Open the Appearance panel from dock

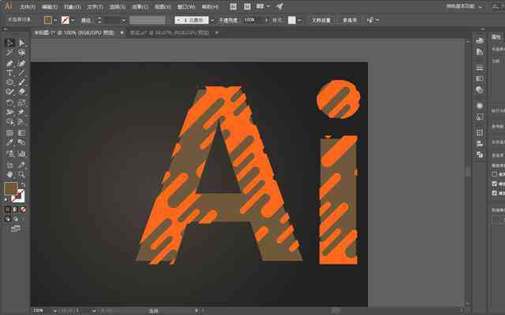point(480,106)
